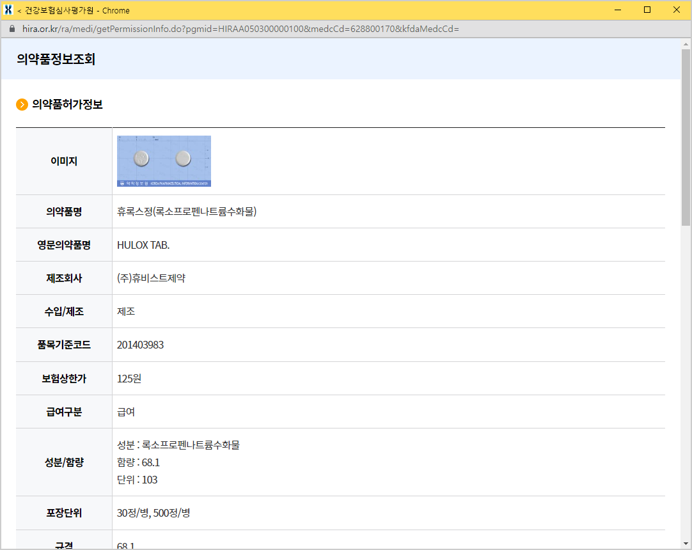Select the price value 125원
692x550 pixels.
(129, 379)
